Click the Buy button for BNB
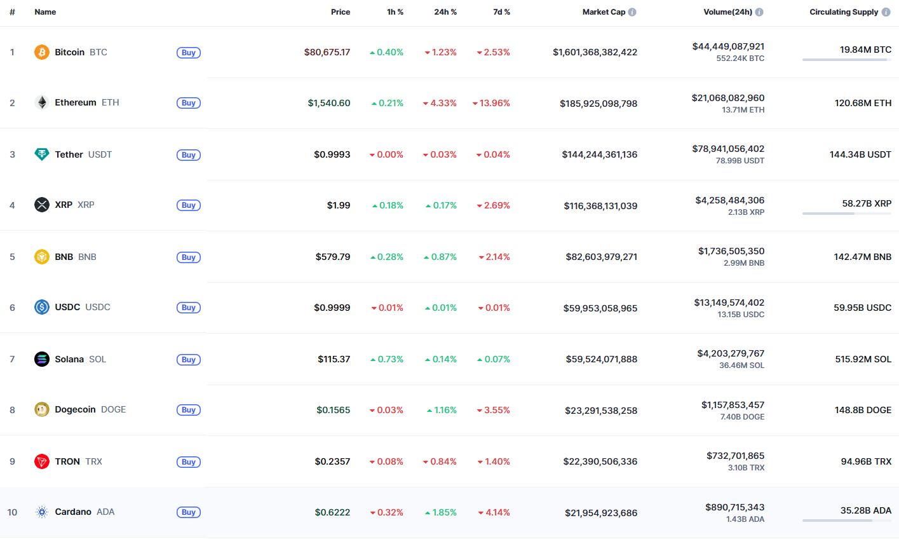 pos(189,257)
